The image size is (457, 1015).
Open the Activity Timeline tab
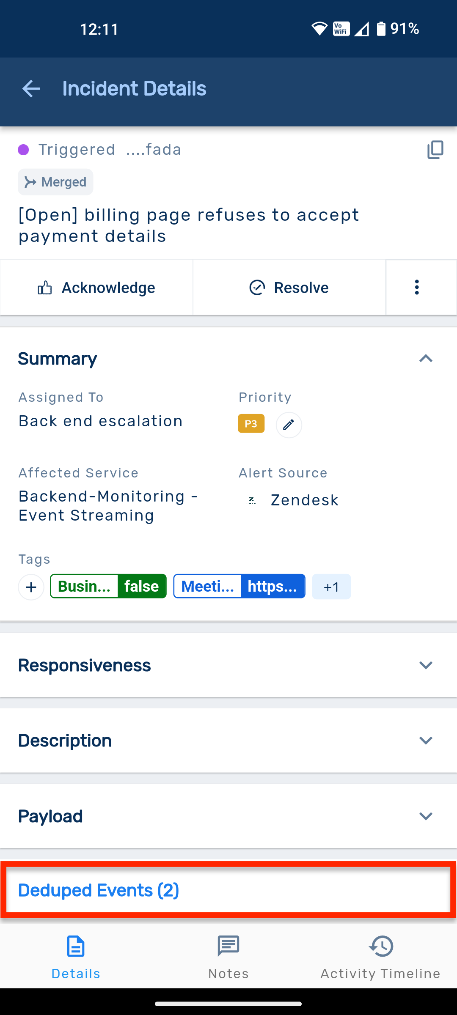click(380, 957)
